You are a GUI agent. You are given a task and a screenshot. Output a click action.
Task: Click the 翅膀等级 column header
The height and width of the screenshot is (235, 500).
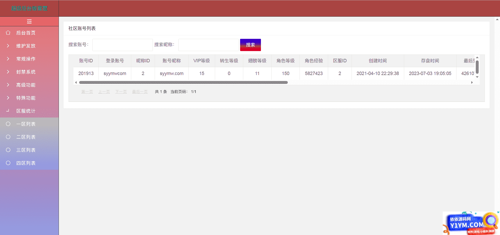pos(257,61)
